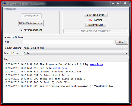Click Kick Device Out of Recovery
132x106 pixels.
[x=96, y=31]
